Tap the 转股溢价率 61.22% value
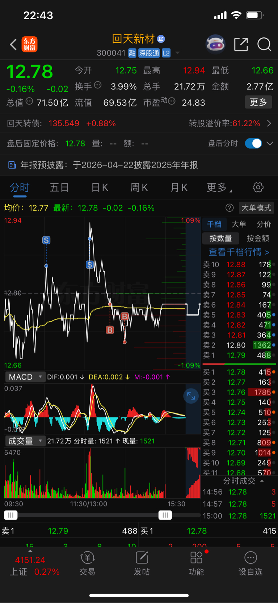The width and height of the screenshot is (278, 603). [246, 123]
